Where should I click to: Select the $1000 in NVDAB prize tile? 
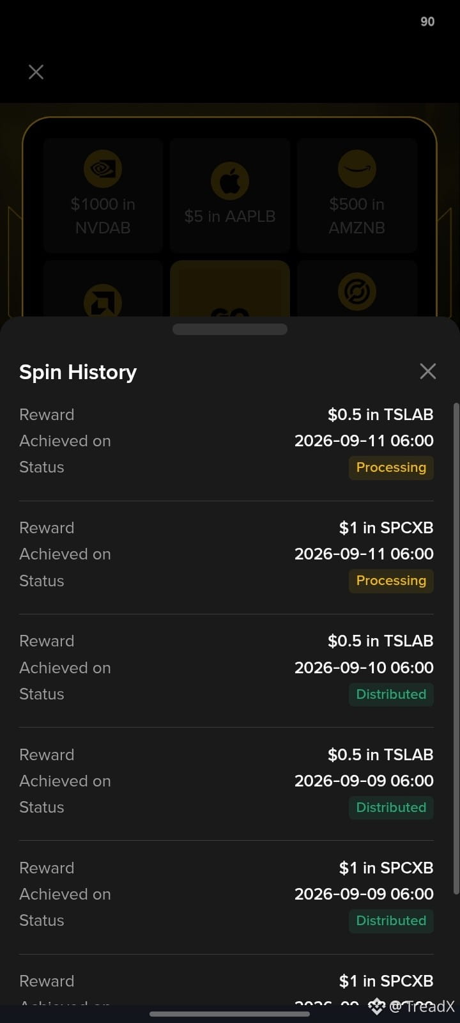(103, 195)
